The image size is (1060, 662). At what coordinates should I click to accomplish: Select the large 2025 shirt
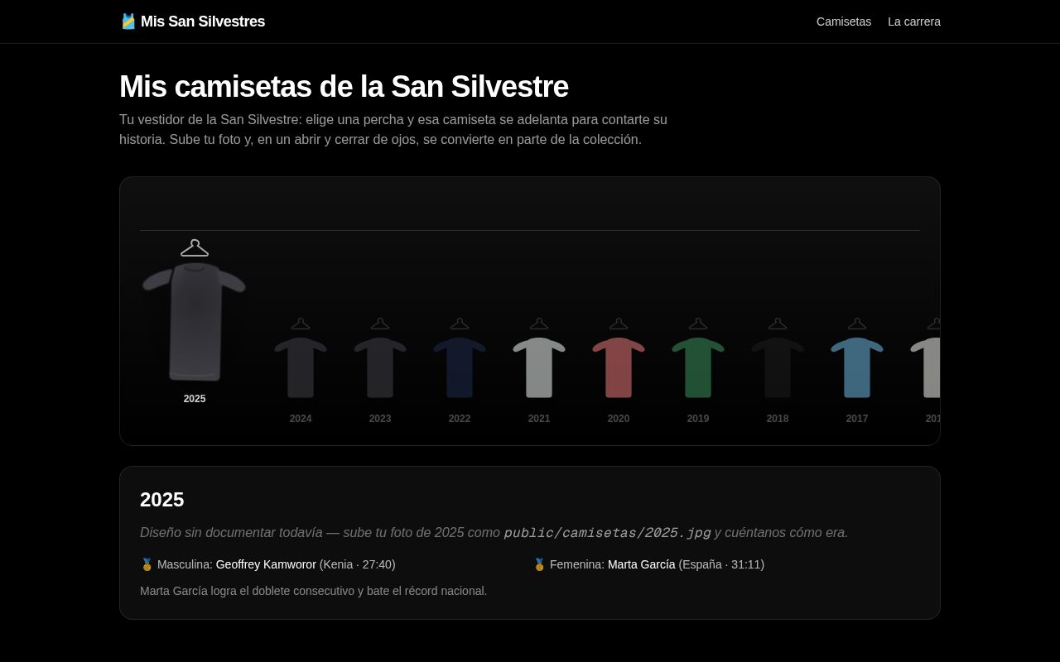[195, 321]
